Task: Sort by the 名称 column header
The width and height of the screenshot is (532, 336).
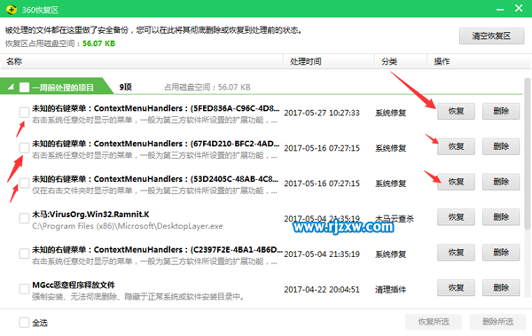Action: pyautogui.click(x=142, y=61)
